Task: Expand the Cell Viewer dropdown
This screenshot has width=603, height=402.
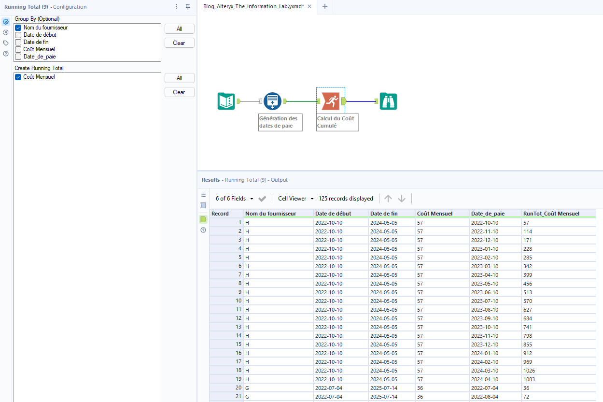Action: tap(296, 199)
